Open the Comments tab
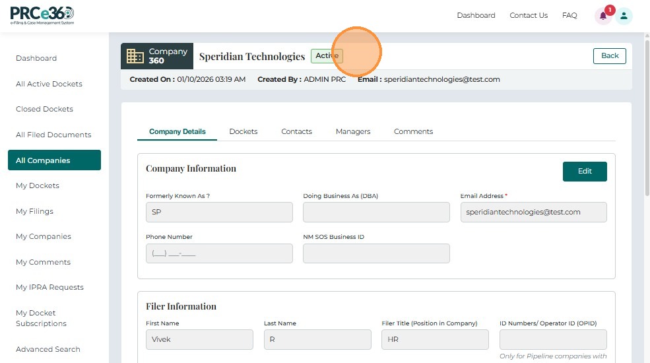 (413, 131)
